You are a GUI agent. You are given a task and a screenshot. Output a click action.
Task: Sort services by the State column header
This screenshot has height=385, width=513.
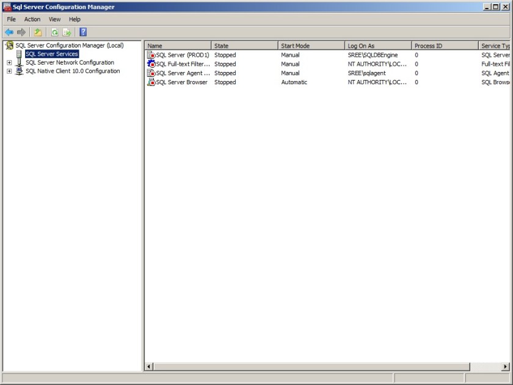[x=244, y=46]
